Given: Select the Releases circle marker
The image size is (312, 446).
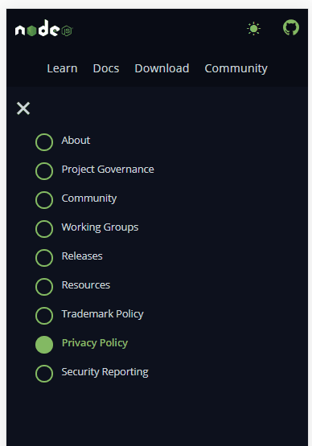Looking at the screenshot, I should 44,258.
